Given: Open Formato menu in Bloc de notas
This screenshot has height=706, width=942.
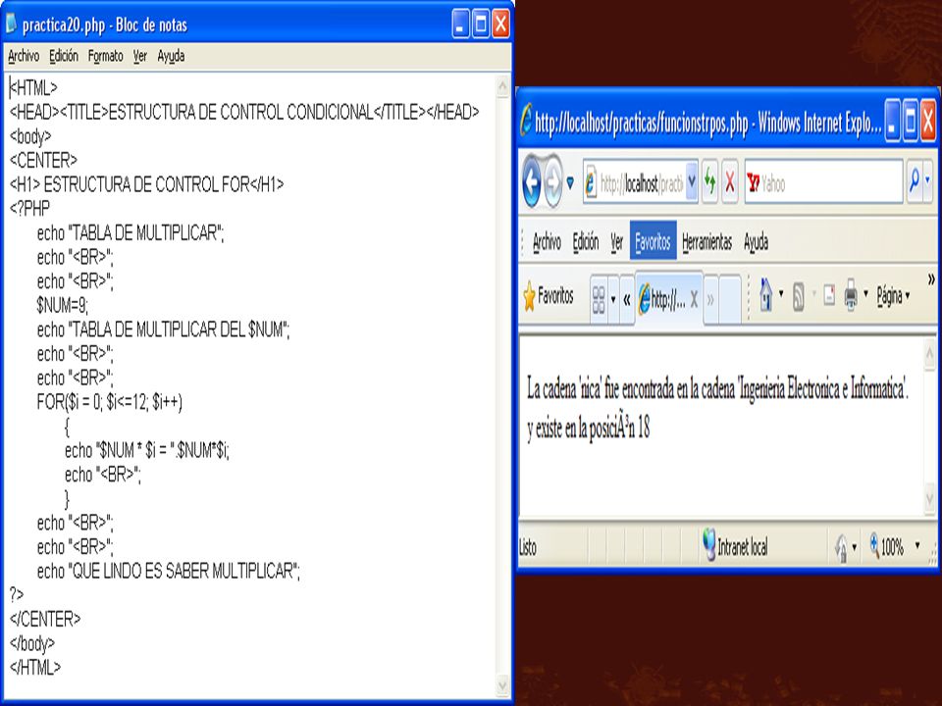Looking at the screenshot, I should pyautogui.click(x=105, y=57).
